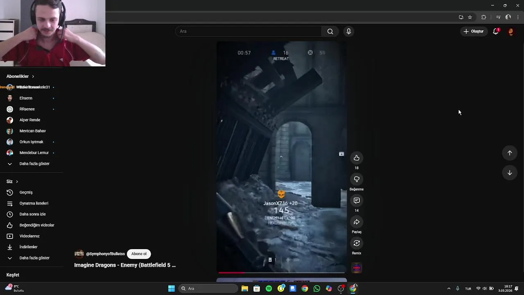Open the Imagine Dragons - Enemy title
The width and height of the screenshot is (524, 295).
(125, 265)
